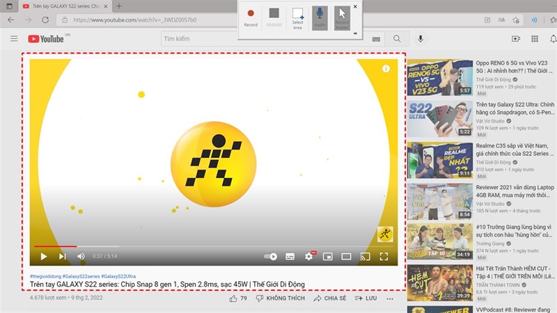Image resolution: width=557 pixels, height=313 pixels.
Task: Go back in browser
Action: (x=11, y=20)
